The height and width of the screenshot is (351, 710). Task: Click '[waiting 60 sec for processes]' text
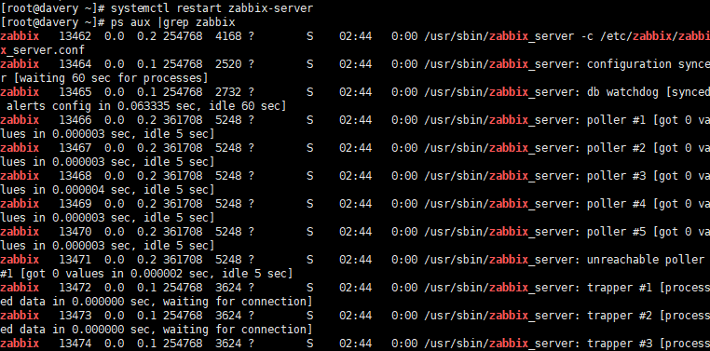click(x=111, y=78)
